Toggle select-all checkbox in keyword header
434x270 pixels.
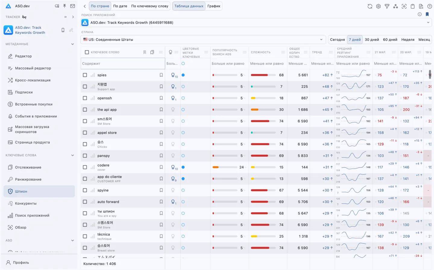tap(87, 52)
